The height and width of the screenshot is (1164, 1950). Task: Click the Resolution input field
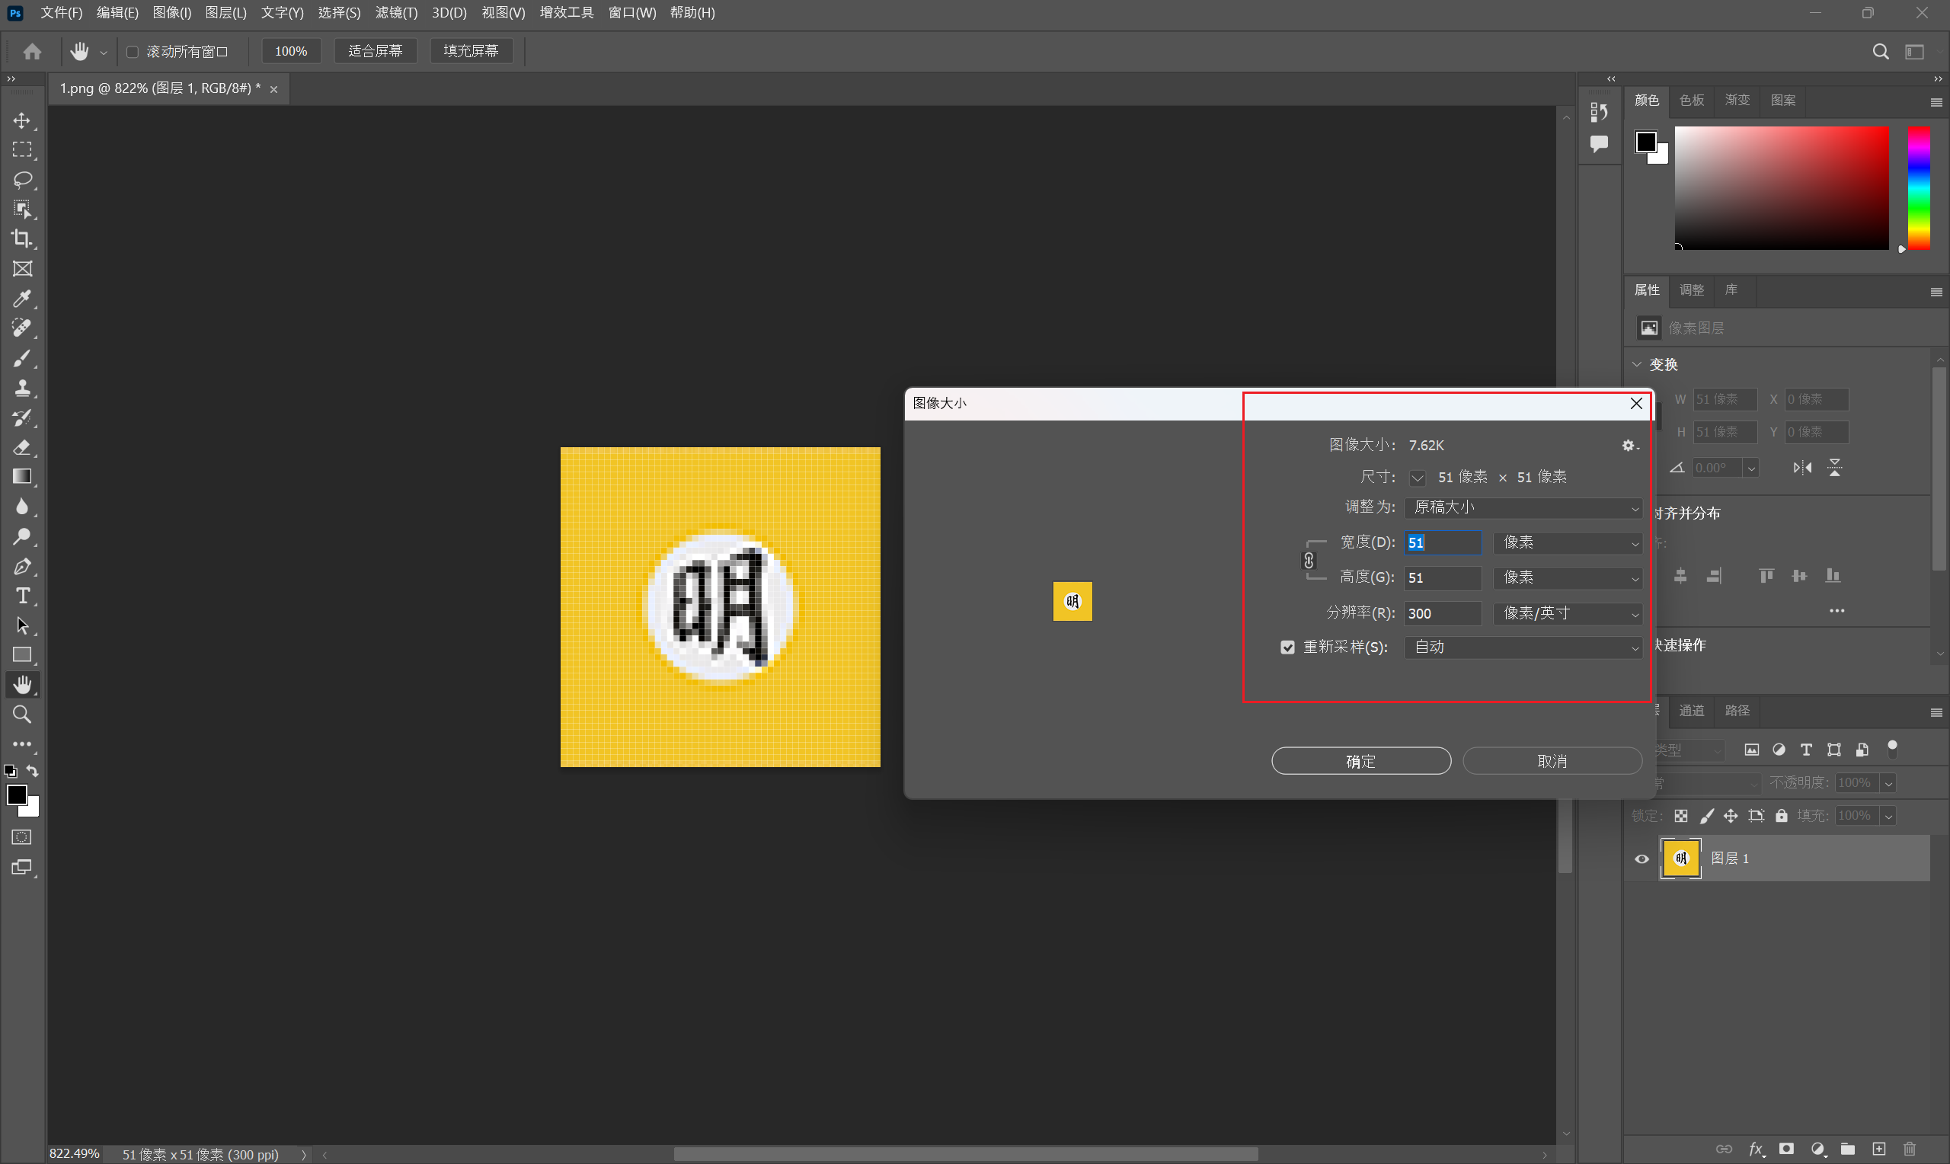click(x=1442, y=613)
